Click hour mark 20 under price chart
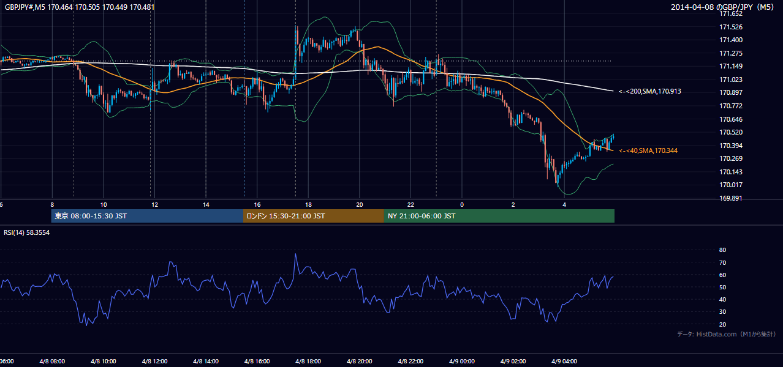 [360, 204]
